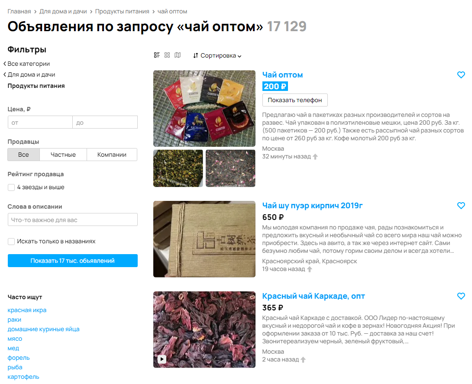Enable 4 звезды и выше checkbox

(11, 187)
